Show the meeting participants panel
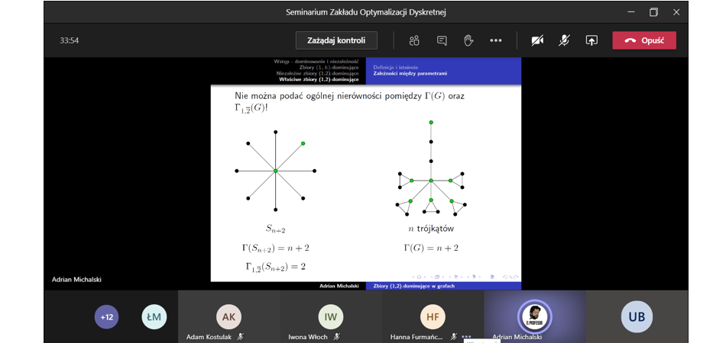The width and height of the screenshot is (726, 343). (x=414, y=40)
